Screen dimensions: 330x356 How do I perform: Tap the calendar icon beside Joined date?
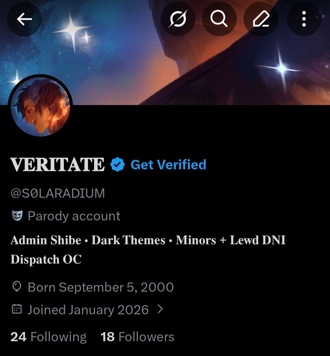tap(17, 310)
